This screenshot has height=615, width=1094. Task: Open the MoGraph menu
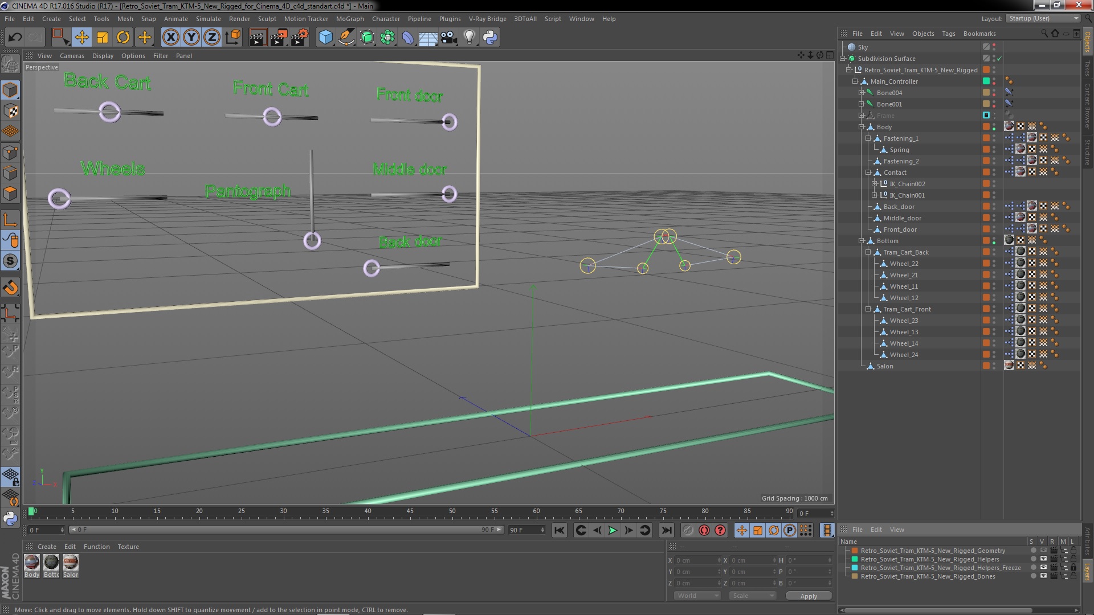point(350,19)
